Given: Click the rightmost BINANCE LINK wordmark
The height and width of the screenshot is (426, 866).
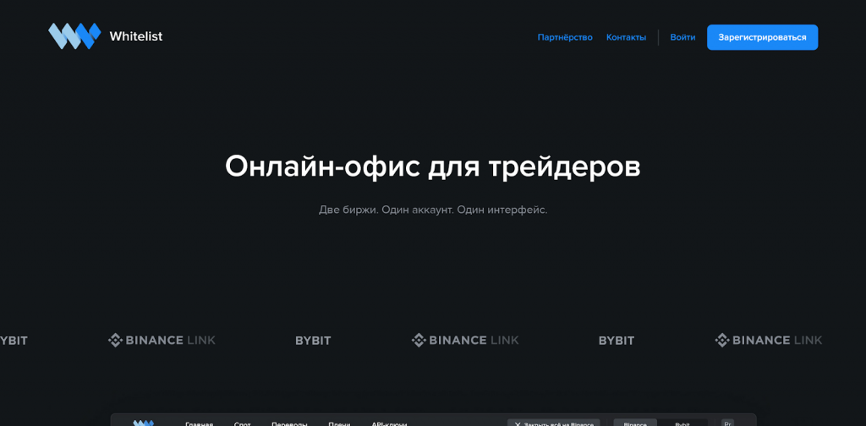Looking at the screenshot, I should click(777, 341).
